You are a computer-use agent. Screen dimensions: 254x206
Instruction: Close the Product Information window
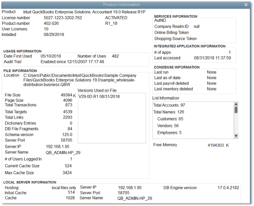pos(246,5)
